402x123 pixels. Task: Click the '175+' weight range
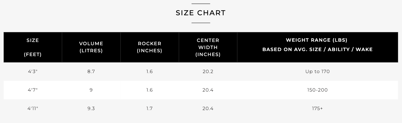coord(317,109)
